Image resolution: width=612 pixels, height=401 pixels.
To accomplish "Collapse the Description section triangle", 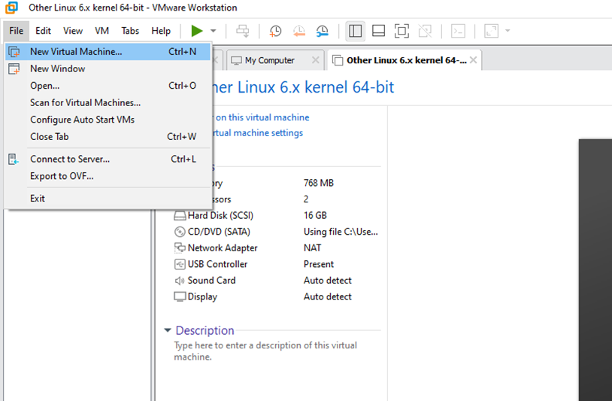I will pyautogui.click(x=168, y=330).
